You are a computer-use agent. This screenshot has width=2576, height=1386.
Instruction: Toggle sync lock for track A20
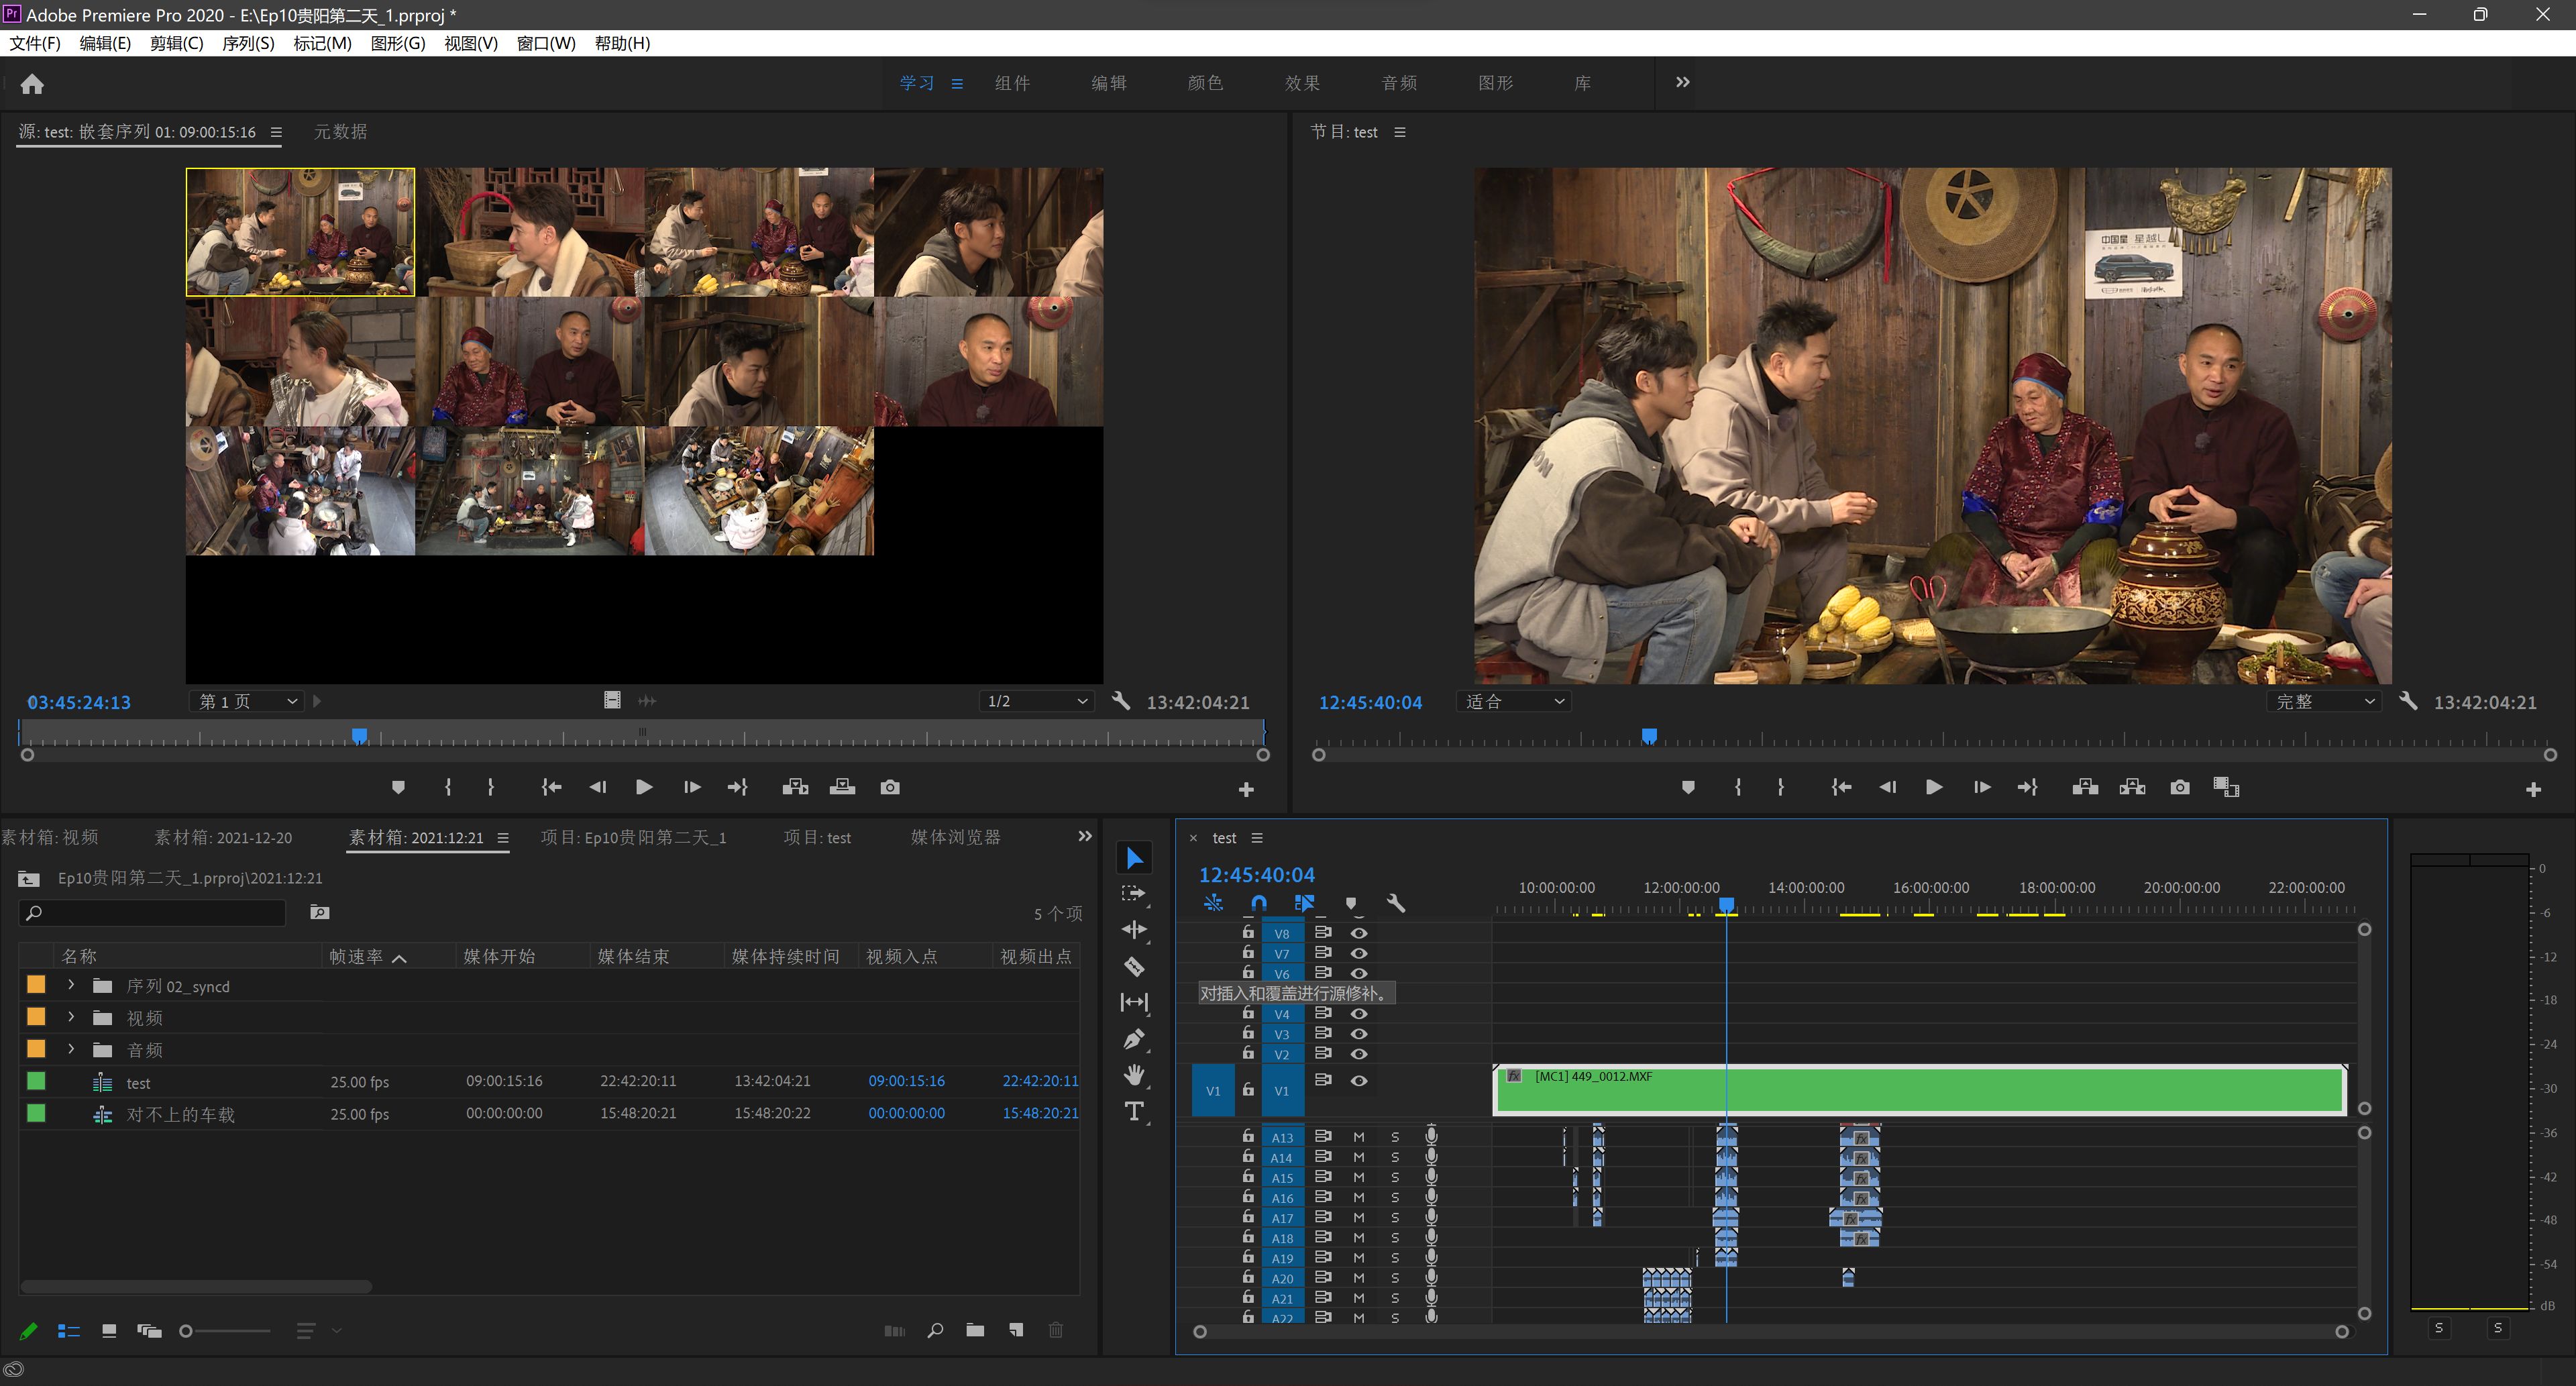[1323, 1277]
